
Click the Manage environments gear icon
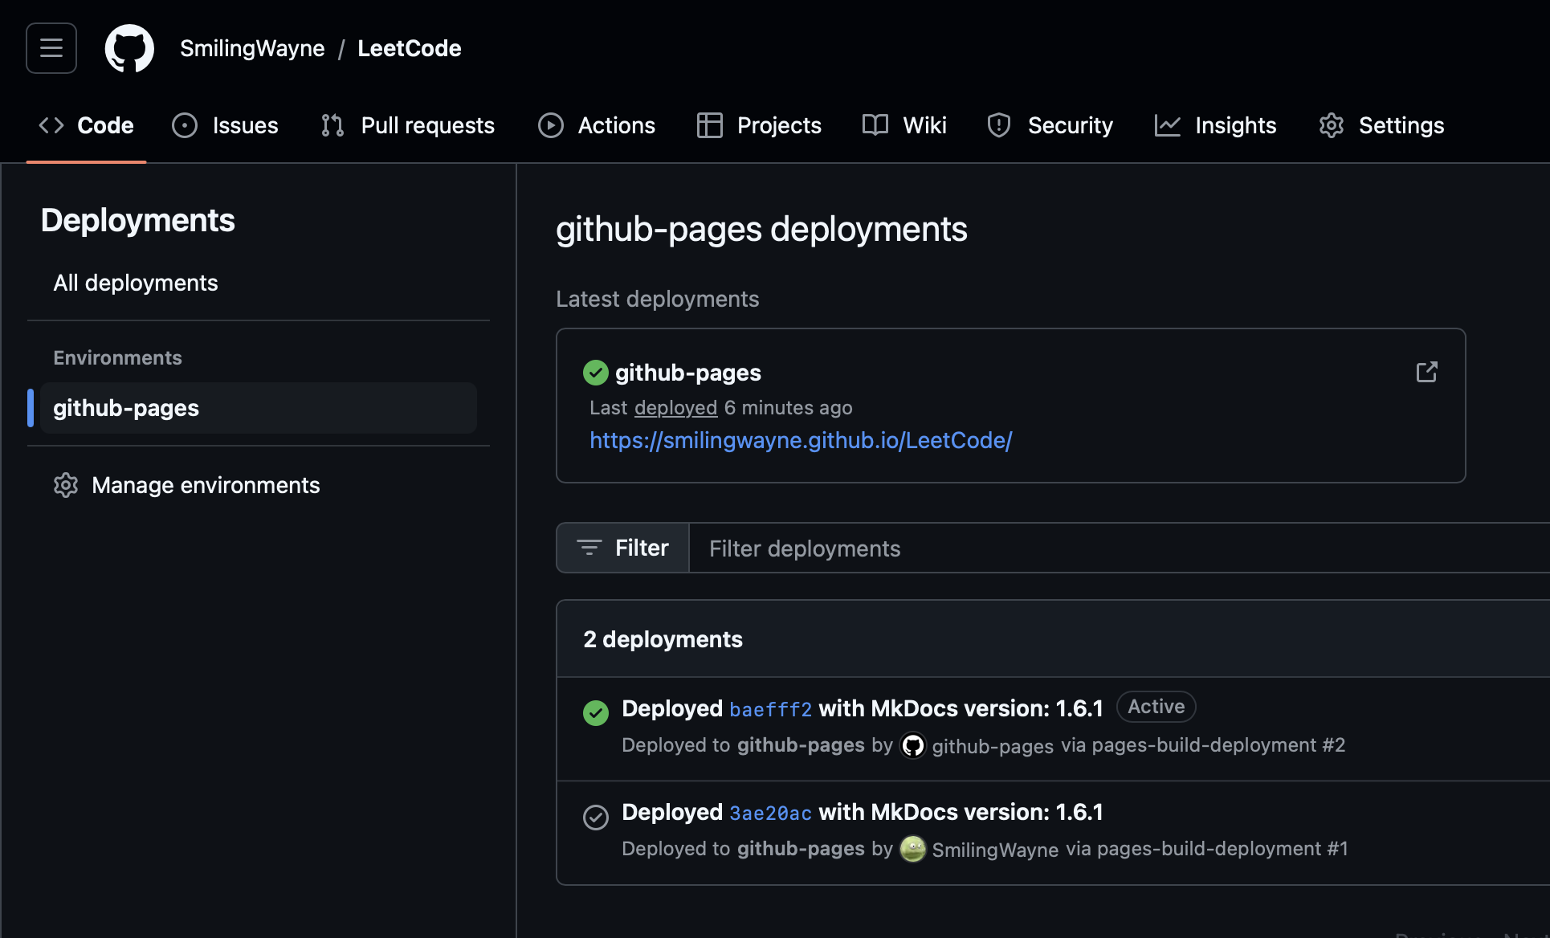point(66,485)
